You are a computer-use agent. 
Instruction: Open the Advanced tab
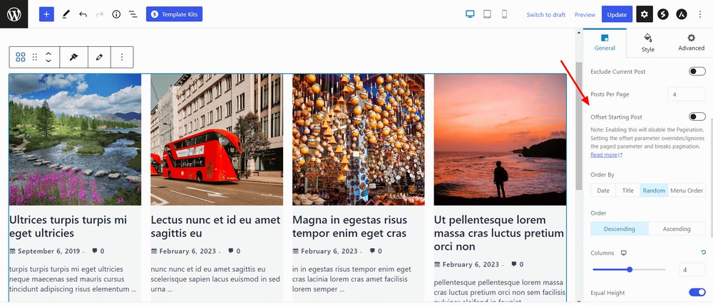pos(691,43)
